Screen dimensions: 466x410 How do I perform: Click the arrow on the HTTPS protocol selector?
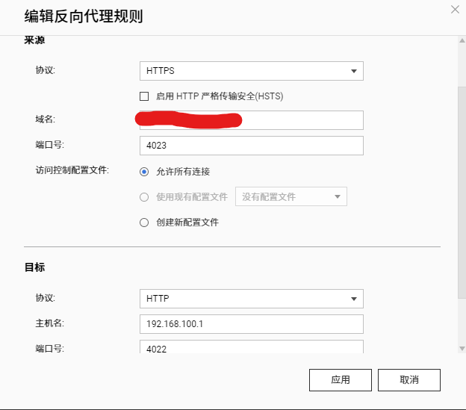point(353,71)
